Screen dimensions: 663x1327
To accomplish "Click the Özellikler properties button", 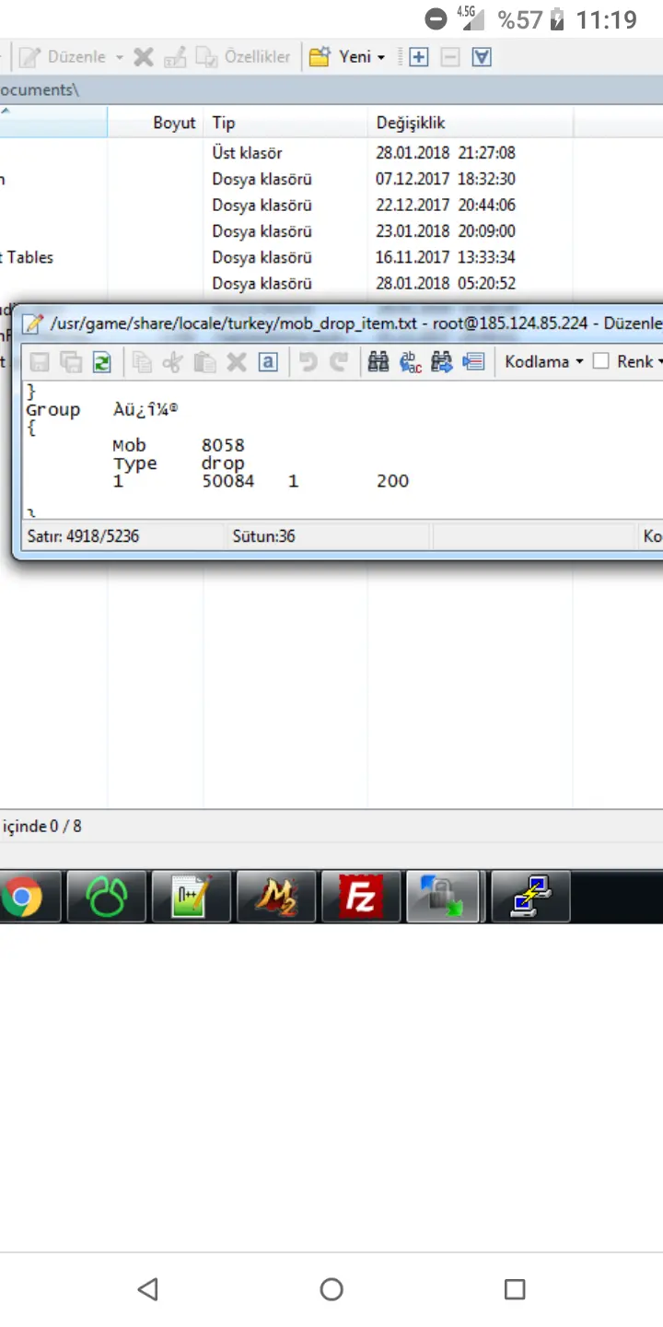I will 243,57.
